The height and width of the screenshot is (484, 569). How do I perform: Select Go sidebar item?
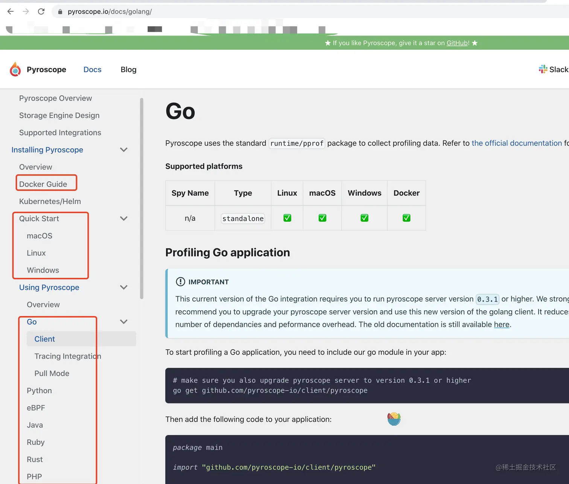tap(32, 322)
